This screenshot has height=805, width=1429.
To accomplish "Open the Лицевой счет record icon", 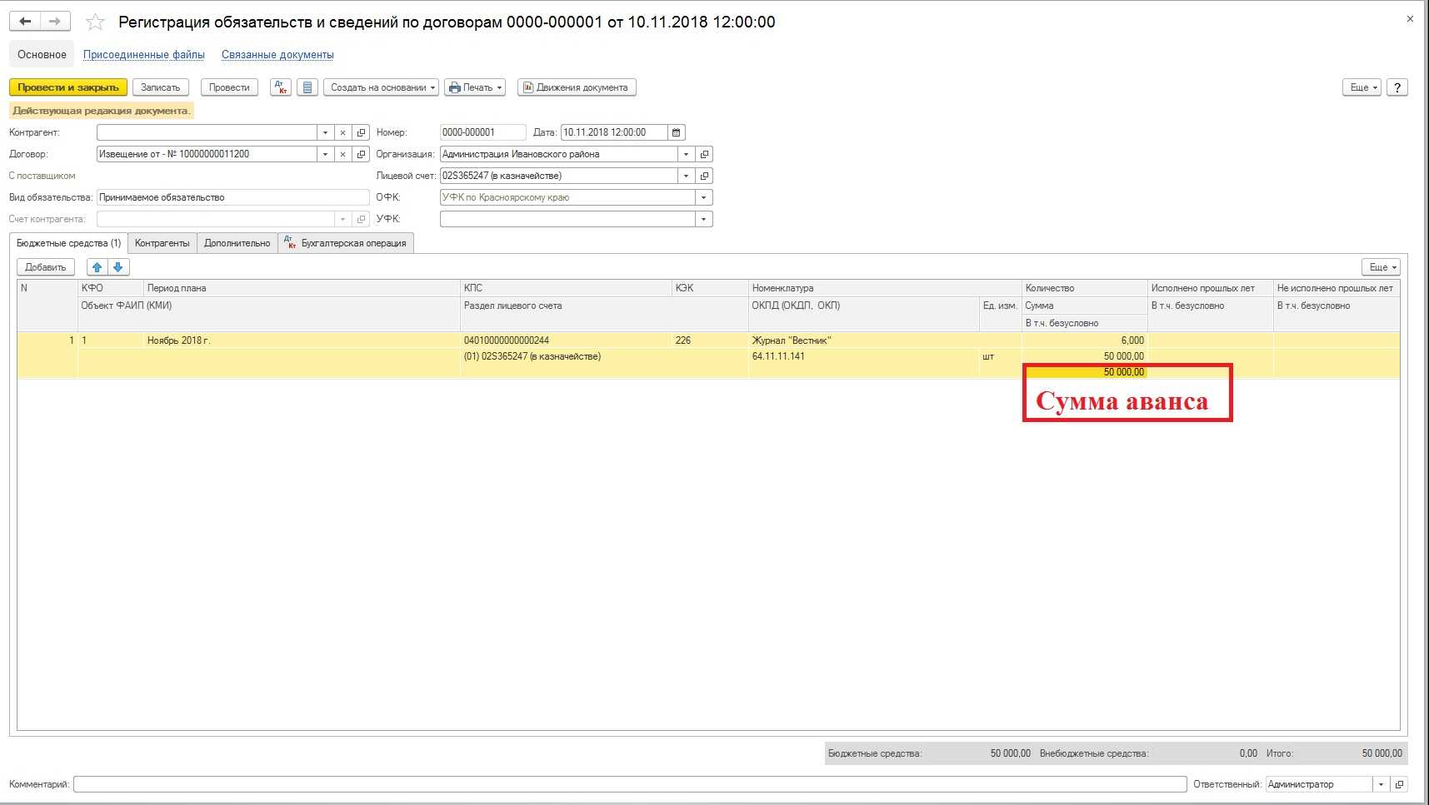I will [704, 176].
